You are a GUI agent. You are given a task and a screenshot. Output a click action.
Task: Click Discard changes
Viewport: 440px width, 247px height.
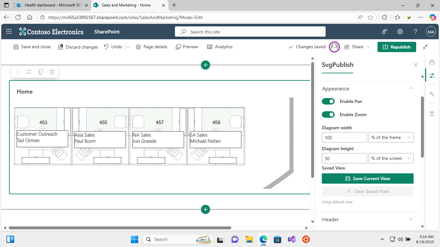pyautogui.click(x=78, y=47)
